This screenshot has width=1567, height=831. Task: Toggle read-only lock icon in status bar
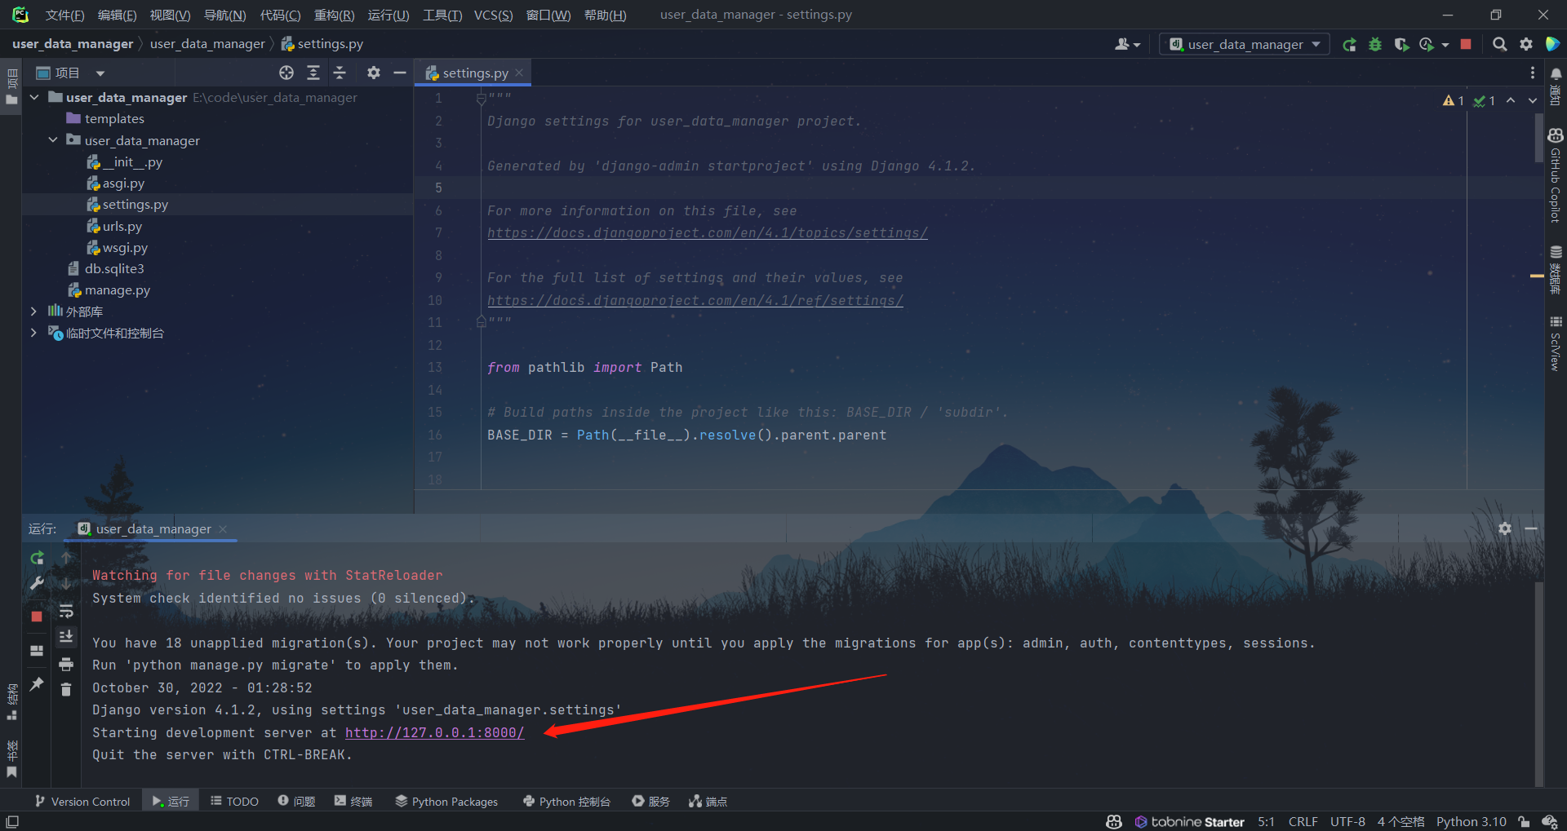(x=1524, y=821)
